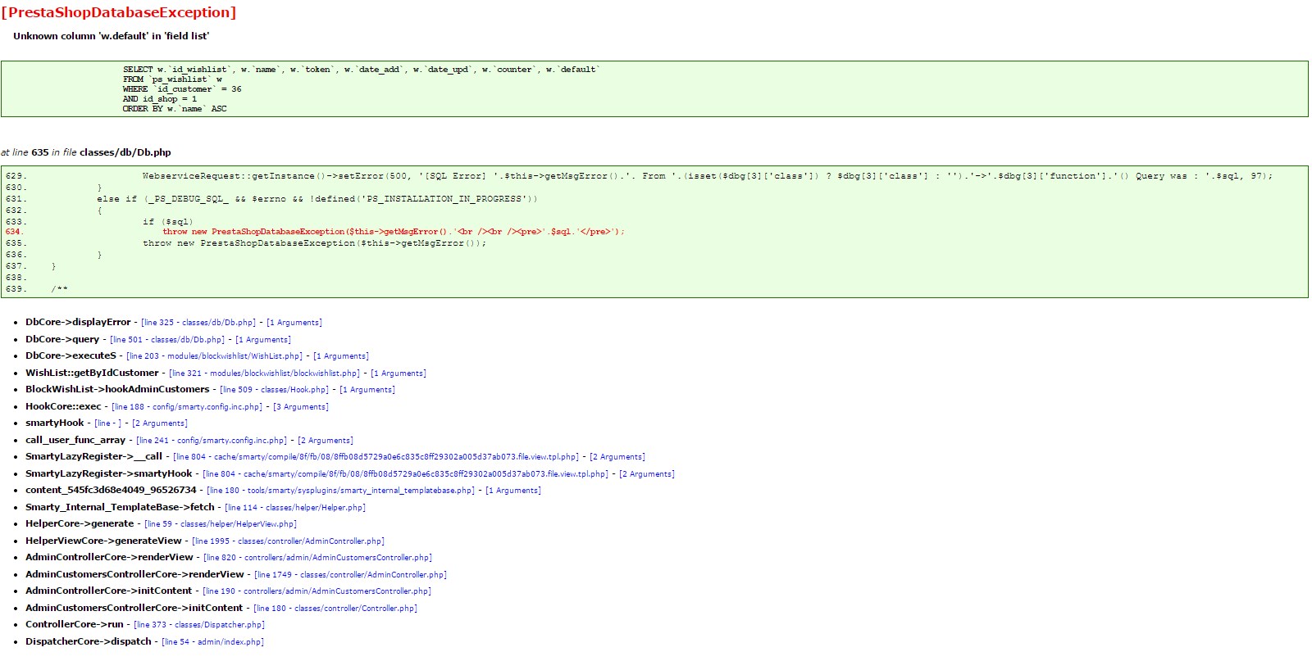Open the line 241 smarty.config.inc.php link
This screenshot has width=1312, height=661.
tap(212, 441)
